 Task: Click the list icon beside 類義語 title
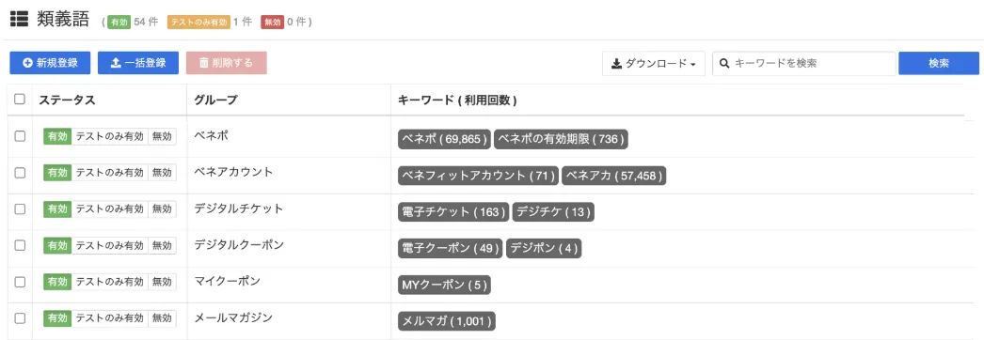click(20, 20)
